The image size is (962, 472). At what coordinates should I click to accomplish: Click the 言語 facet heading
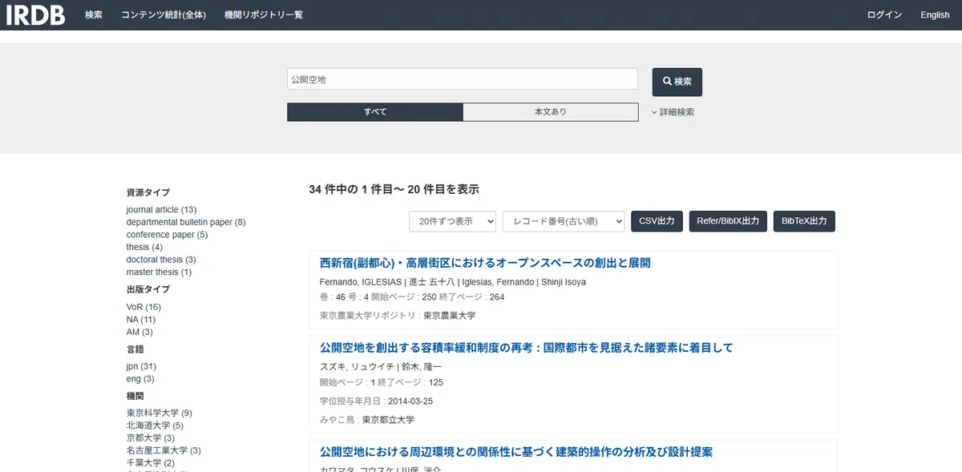point(135,349)
